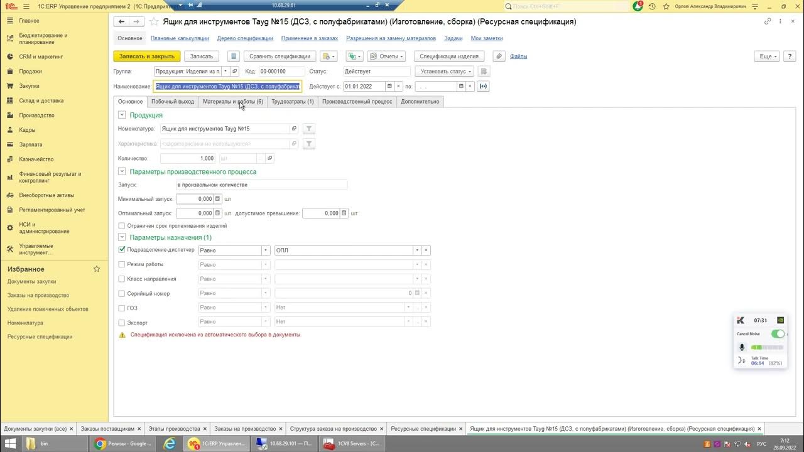The height and width of the screenshot is (452, 804).
Task: Click Сравнить спецификации
Action: click(280, 56)
